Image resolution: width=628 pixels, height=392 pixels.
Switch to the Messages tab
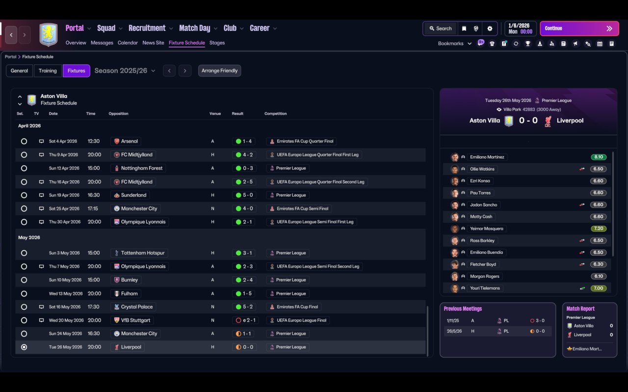point(102,43)
